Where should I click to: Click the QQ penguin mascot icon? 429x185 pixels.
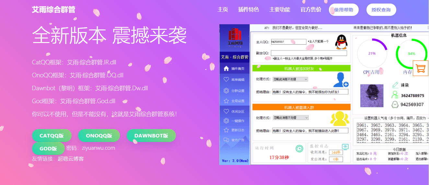point(341,42)
